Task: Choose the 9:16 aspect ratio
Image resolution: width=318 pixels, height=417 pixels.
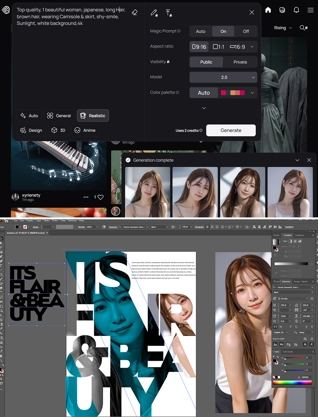Action: tap(199, 47)
